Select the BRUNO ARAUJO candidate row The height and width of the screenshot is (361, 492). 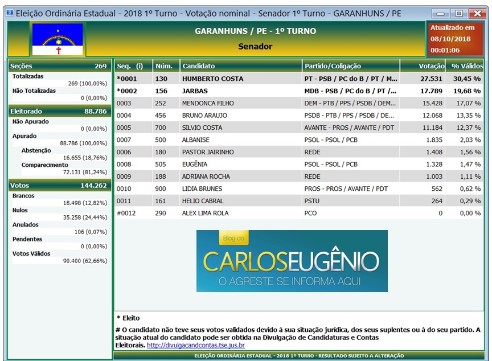[x=299, y=116]
